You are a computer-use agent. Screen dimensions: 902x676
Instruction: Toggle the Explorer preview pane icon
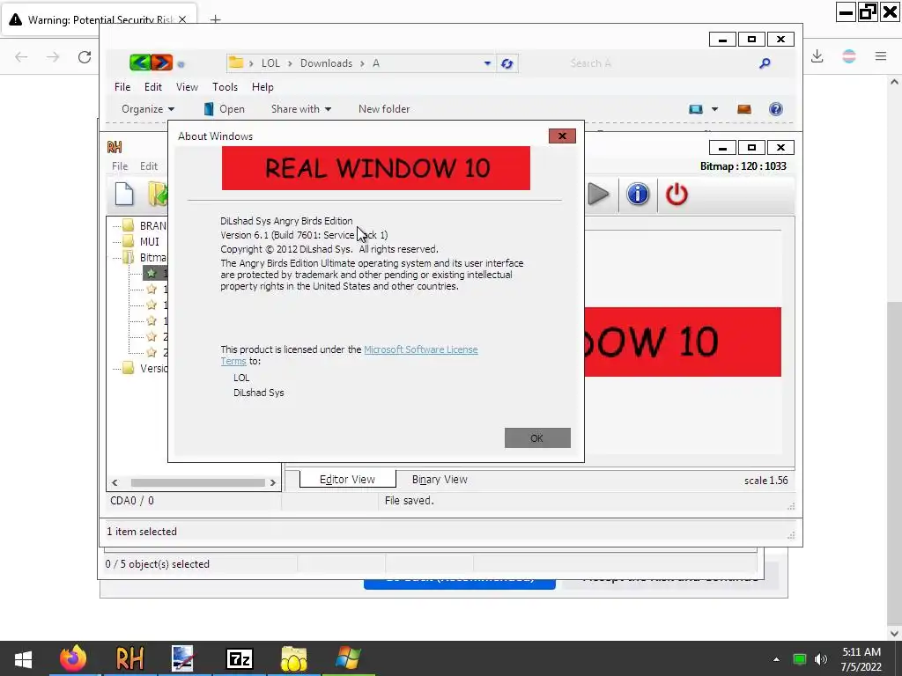743,108
